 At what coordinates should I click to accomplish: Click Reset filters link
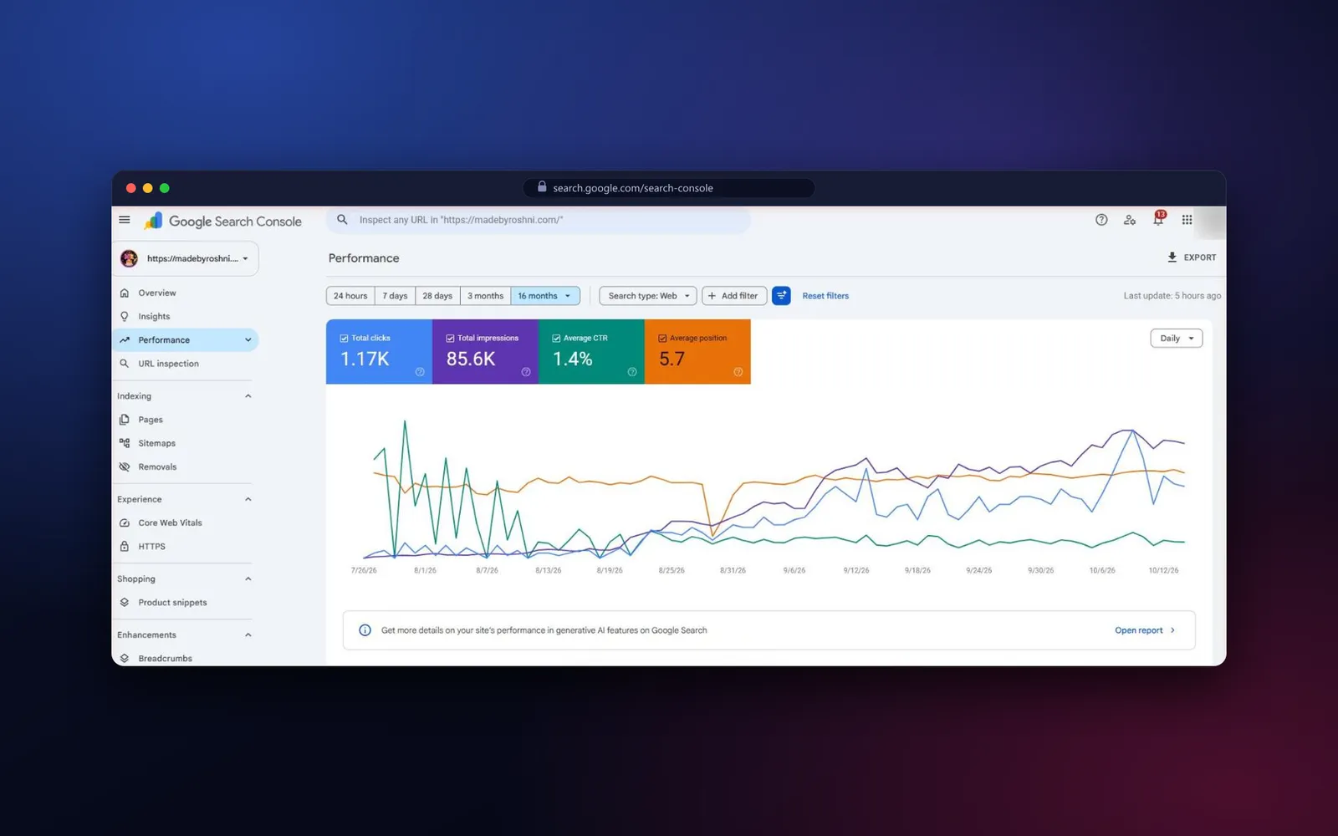[x=825, y=296]
